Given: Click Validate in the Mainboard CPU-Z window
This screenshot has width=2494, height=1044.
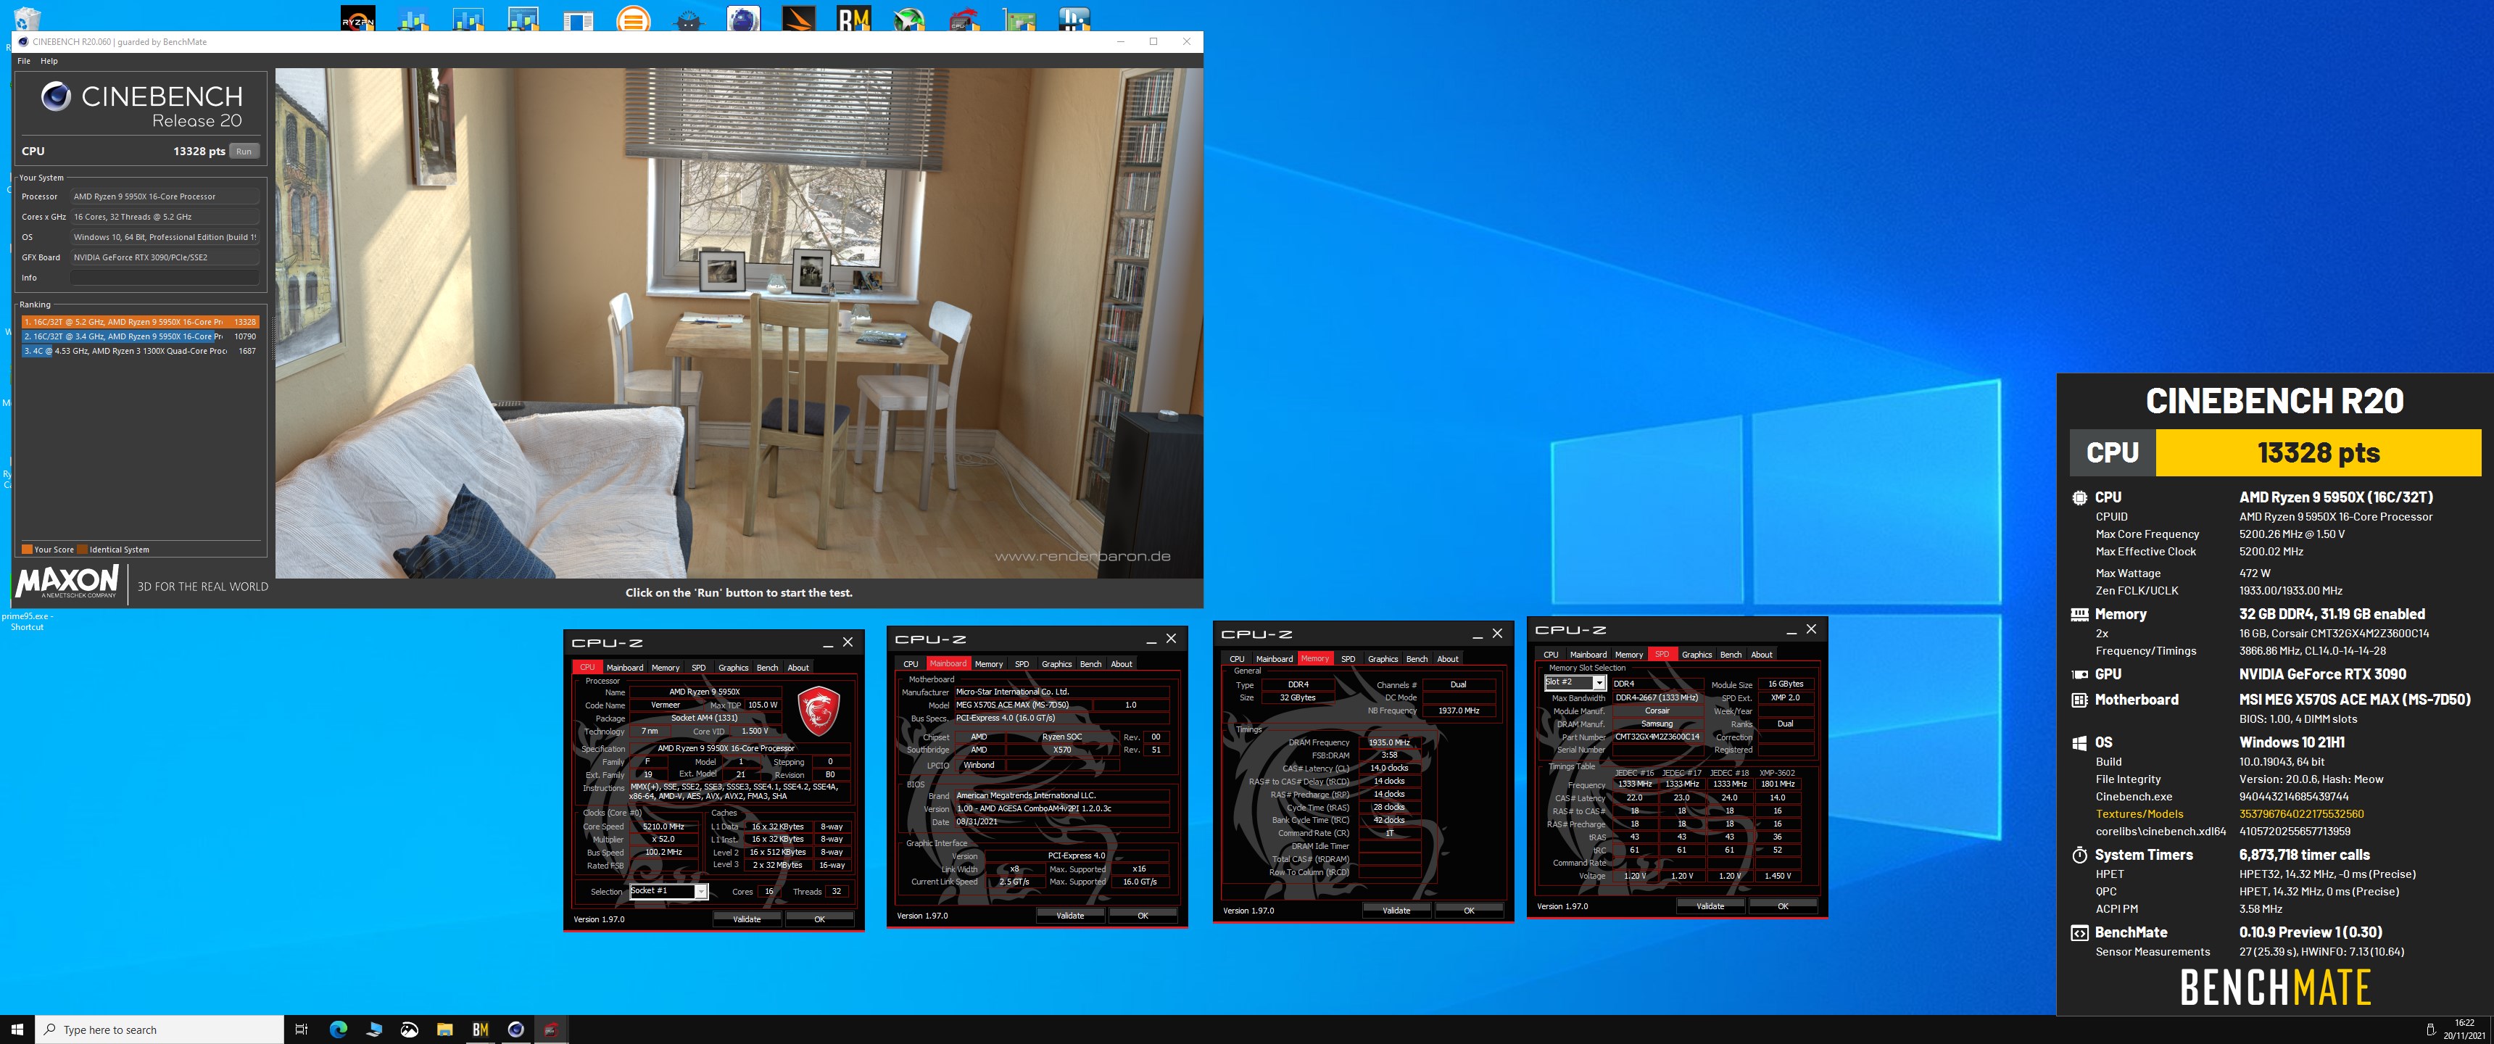Looking at the screenshot, I should point(1070,915).
